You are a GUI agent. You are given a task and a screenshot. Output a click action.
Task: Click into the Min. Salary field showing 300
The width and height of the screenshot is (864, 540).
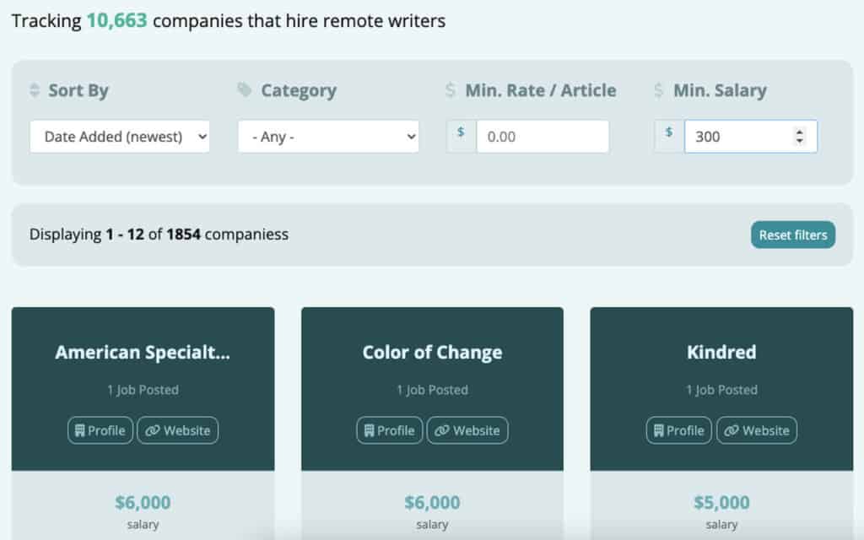pyautogui.click(x=734, y=136)
